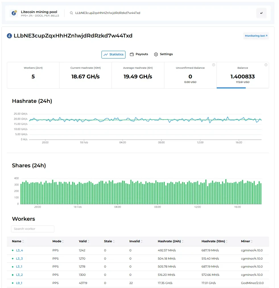
Task: Click the Unconfirmed Balance info icon
Action: point(214,65)
